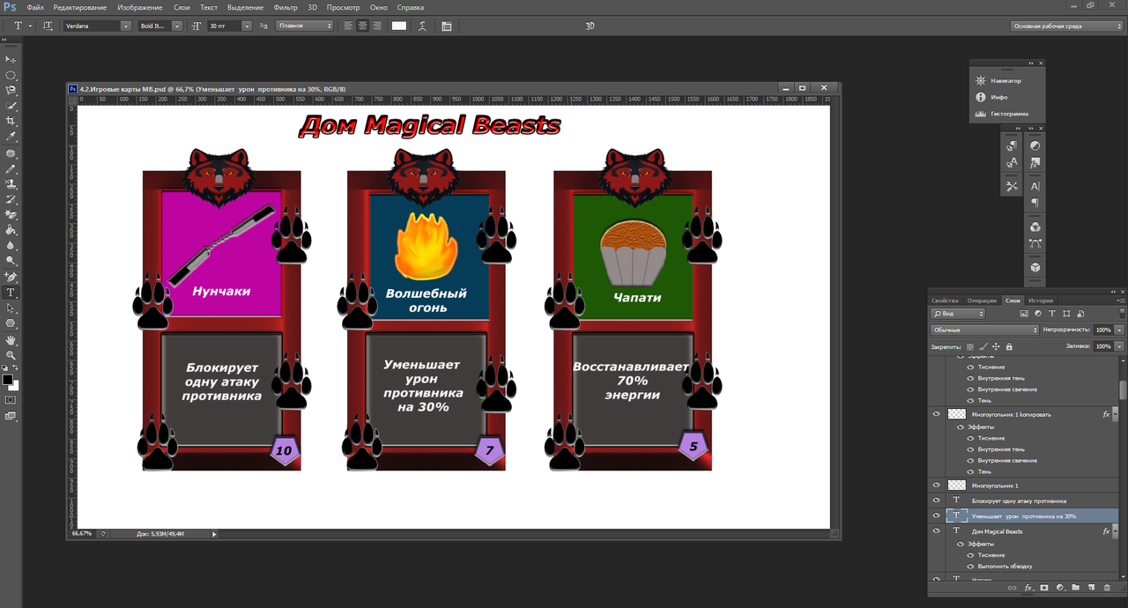
Task: Select the Horizontal Type tool
Action: (11, 293)
